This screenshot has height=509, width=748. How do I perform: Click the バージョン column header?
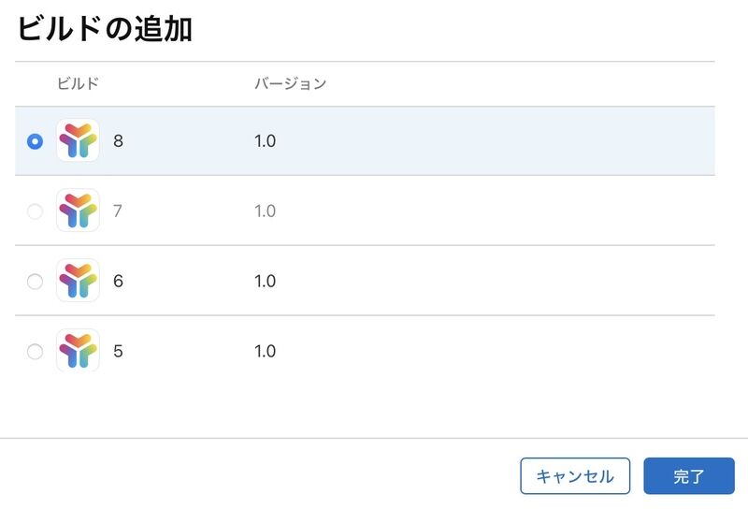click(x=291, y=83)
